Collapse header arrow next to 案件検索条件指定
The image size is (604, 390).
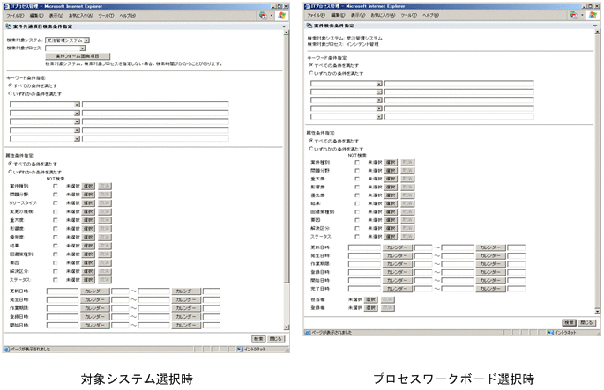pyautogui.click(x=595, y=26)
